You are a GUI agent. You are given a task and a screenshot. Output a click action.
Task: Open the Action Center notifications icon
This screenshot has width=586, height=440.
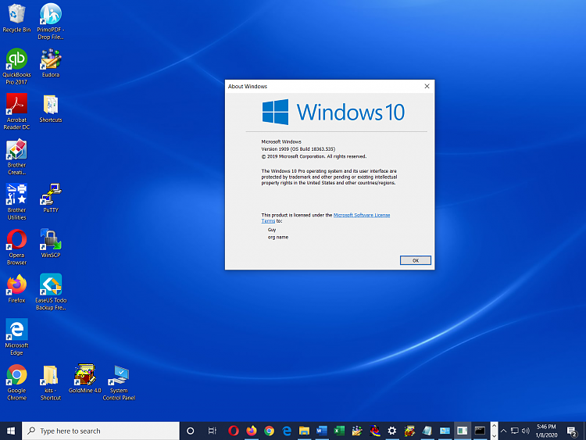click(572, 431)
